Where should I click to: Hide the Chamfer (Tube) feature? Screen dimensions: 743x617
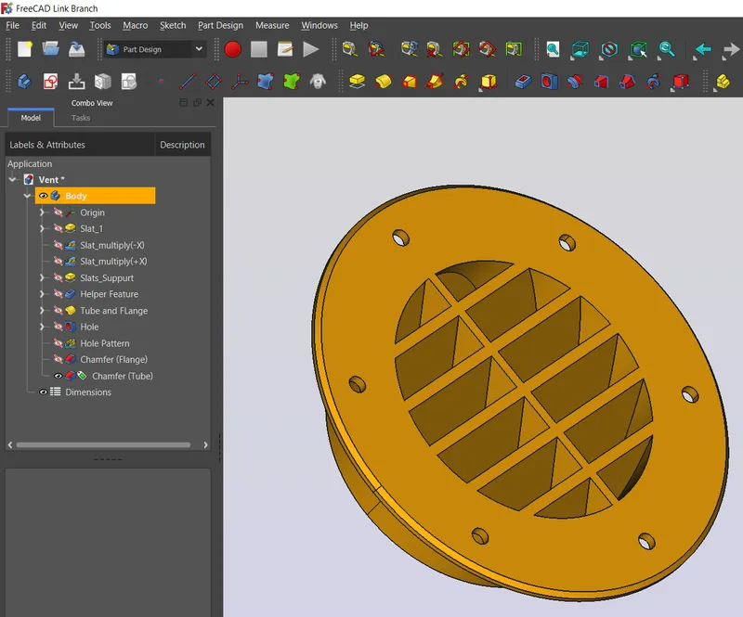(58, 376)
